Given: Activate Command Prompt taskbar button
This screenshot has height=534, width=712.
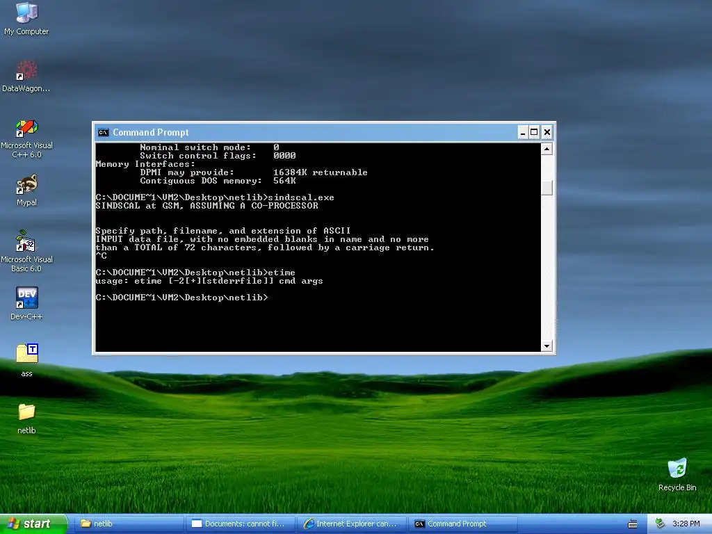Looking at the screenshot, I should [x=462, y=524].
